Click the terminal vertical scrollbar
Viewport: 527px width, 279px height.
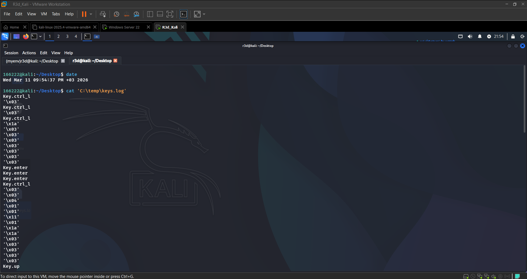pyautogui.click(x=525, y=99)
